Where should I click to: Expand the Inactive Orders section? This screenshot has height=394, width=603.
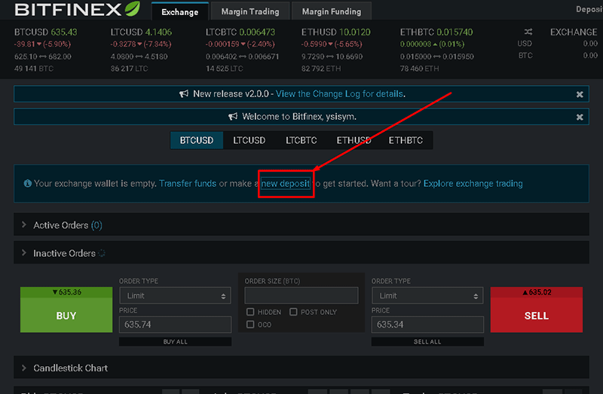click(x=301, y=252)
